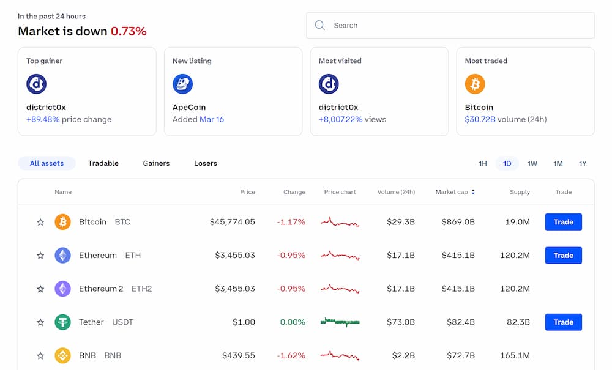Switch to the Tradable tab
Screen dimensions: 612x370
103,163
